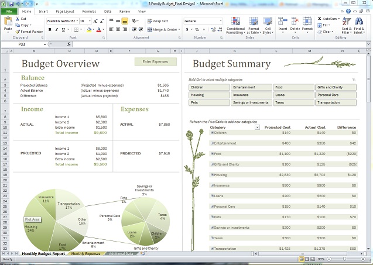Click the Enter Expenses button

(x=155, y=62)
